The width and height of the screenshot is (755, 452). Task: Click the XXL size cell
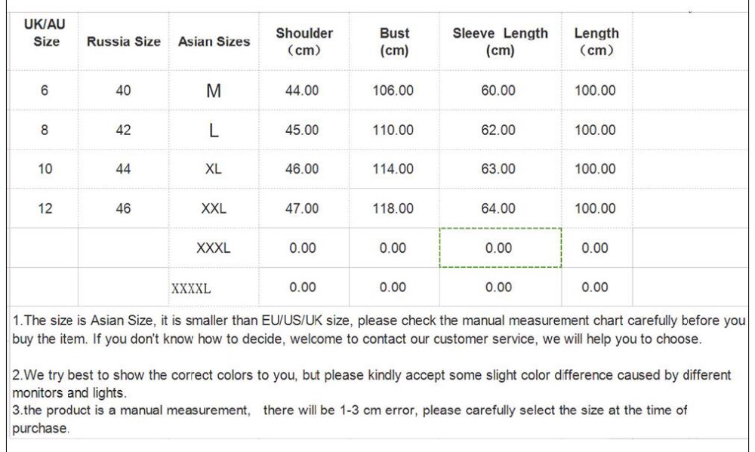pyautogui.click(x=214, y=209)
